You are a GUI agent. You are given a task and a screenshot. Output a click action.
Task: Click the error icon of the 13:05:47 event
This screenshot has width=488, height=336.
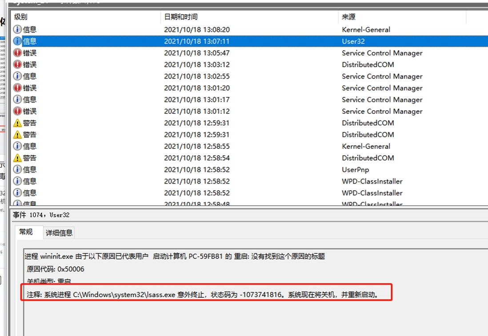click(17, 53)
